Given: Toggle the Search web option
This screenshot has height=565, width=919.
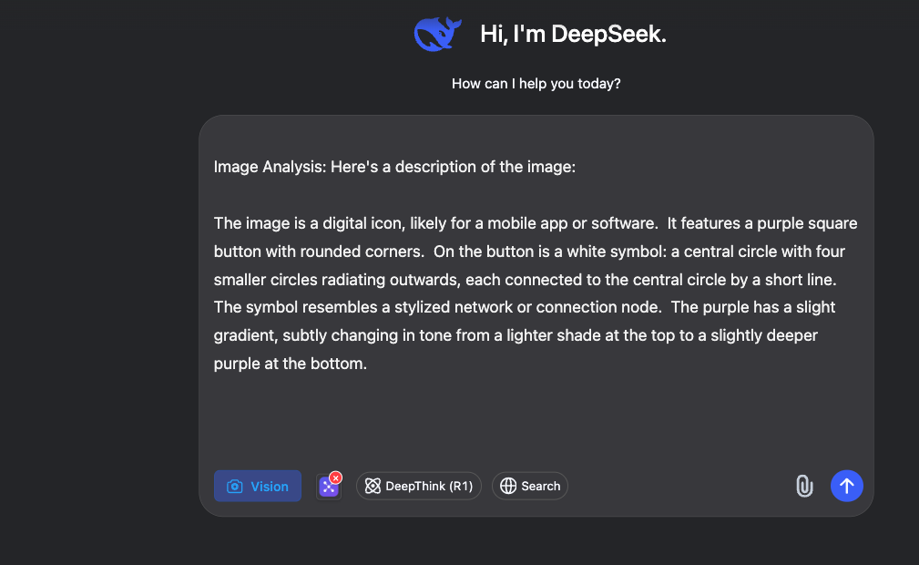Looking at the screenshot, I should [x=530, y=486].
